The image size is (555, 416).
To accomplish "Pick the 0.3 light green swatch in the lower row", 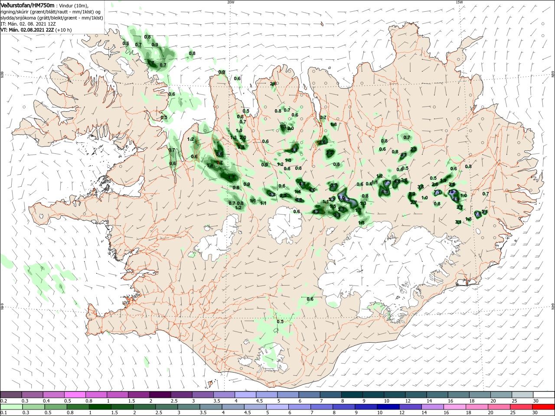I will coord(33,407).
